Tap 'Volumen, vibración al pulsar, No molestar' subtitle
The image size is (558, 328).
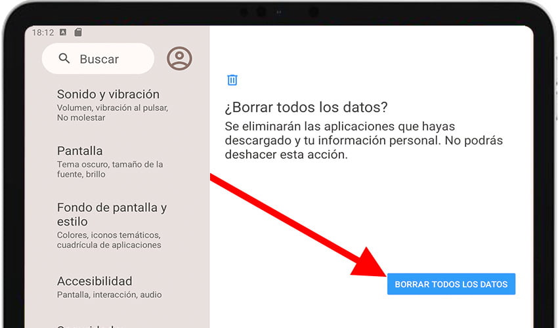point(112,113)
